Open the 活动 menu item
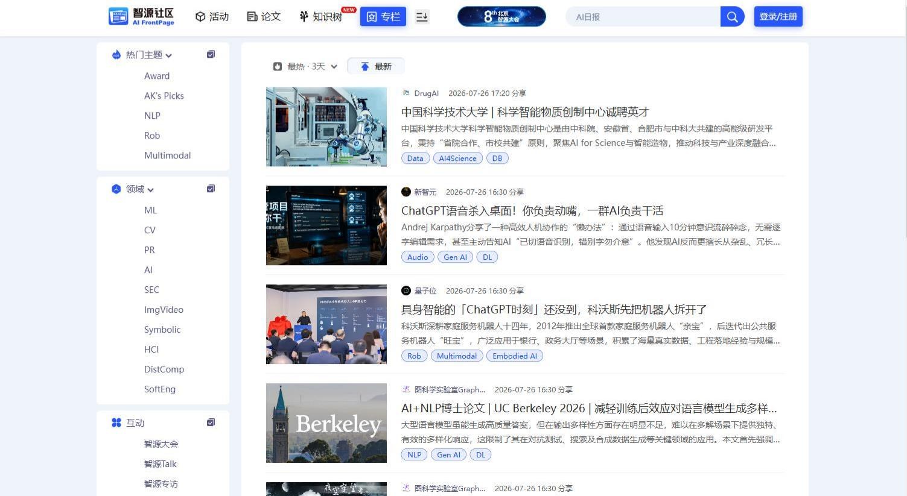Image resolution: width=907 pixels, height=496 pixels. [212, 16]
